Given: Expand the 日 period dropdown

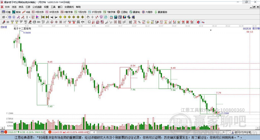Looking at the screenshot, I should pos(6,17).
